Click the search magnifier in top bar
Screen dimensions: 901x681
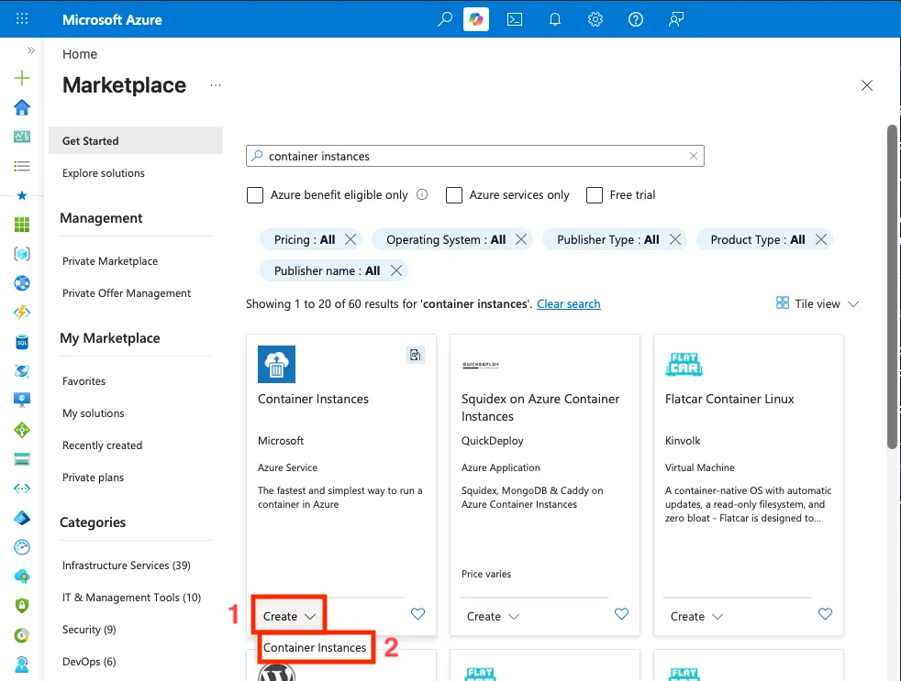(444, 19)
